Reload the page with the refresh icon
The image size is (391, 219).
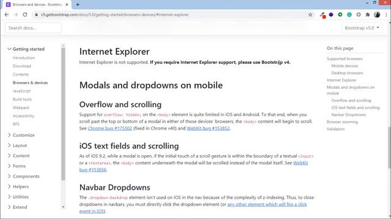pos(25,15)
